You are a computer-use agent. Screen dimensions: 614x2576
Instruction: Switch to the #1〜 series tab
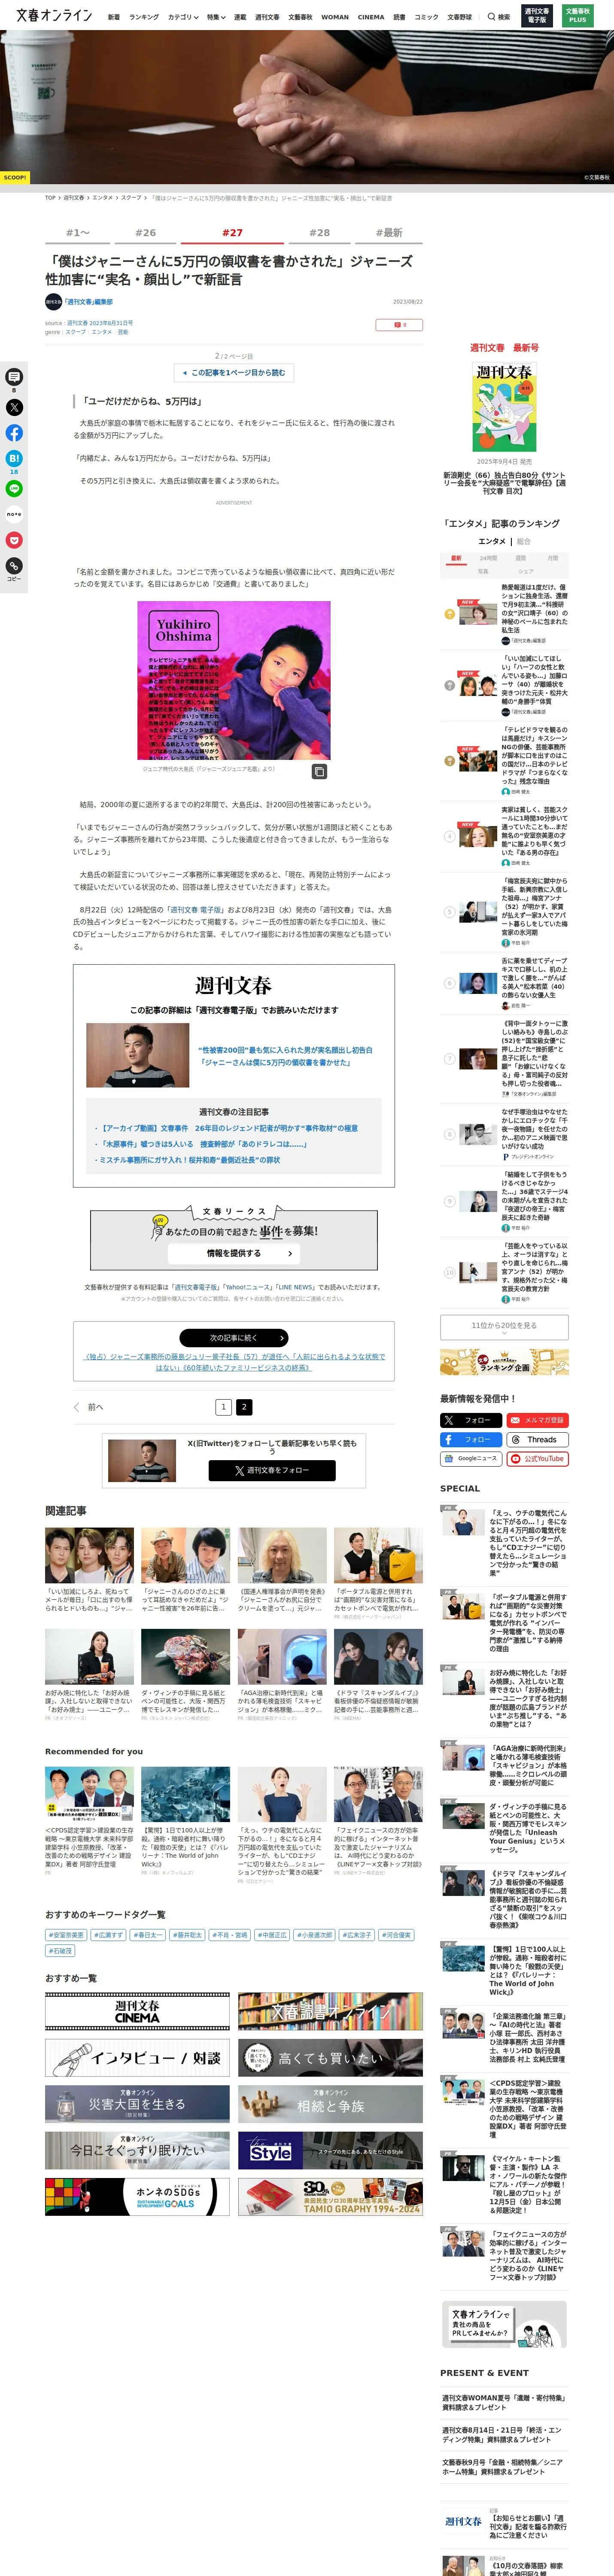[78, 233]
